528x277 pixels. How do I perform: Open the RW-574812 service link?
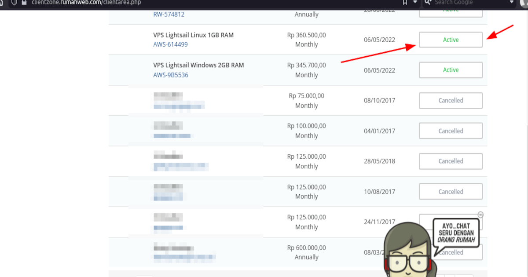click(169, 14)
